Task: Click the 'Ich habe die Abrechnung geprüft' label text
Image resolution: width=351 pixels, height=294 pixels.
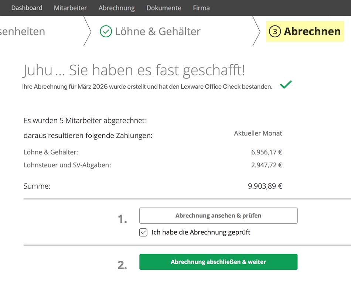Action: click(x=201, y=232)
